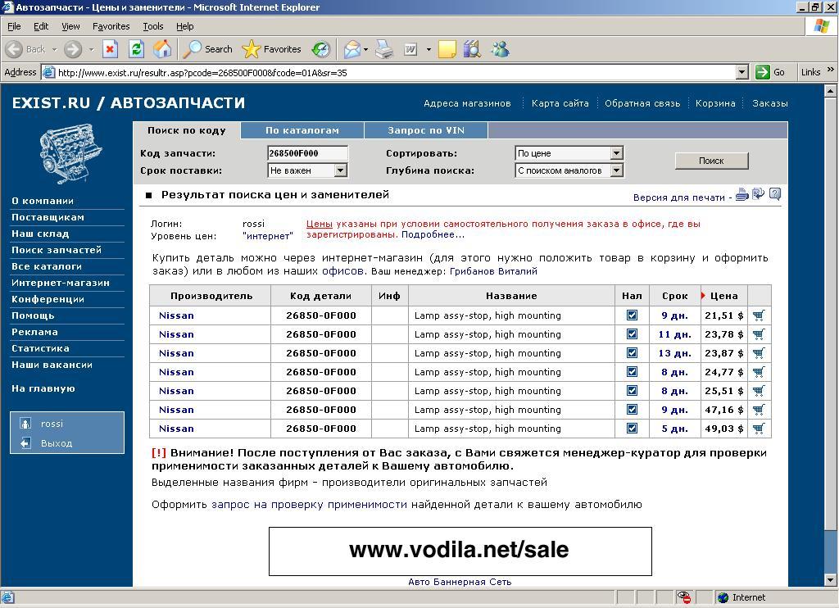Open the Search magnifier toolbar button
This screenshot has width=839, height=608.
point(207,49)
